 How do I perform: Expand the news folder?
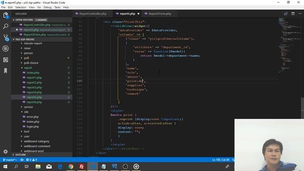pyautogui.click(x=27, y=48)
